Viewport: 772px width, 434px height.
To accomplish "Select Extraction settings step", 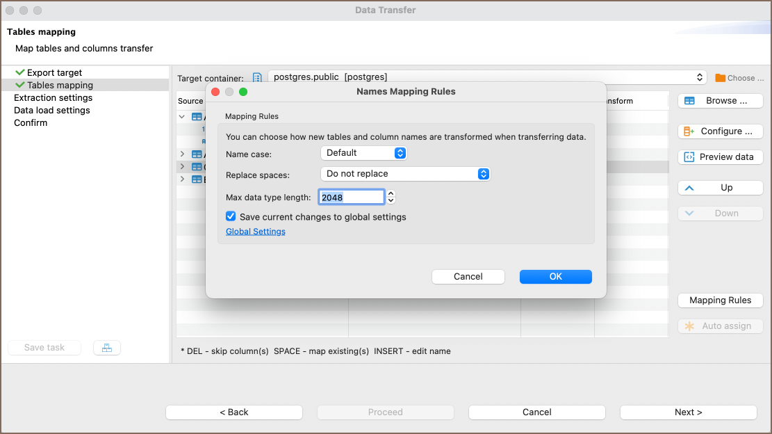I will (x=53, y=98).
